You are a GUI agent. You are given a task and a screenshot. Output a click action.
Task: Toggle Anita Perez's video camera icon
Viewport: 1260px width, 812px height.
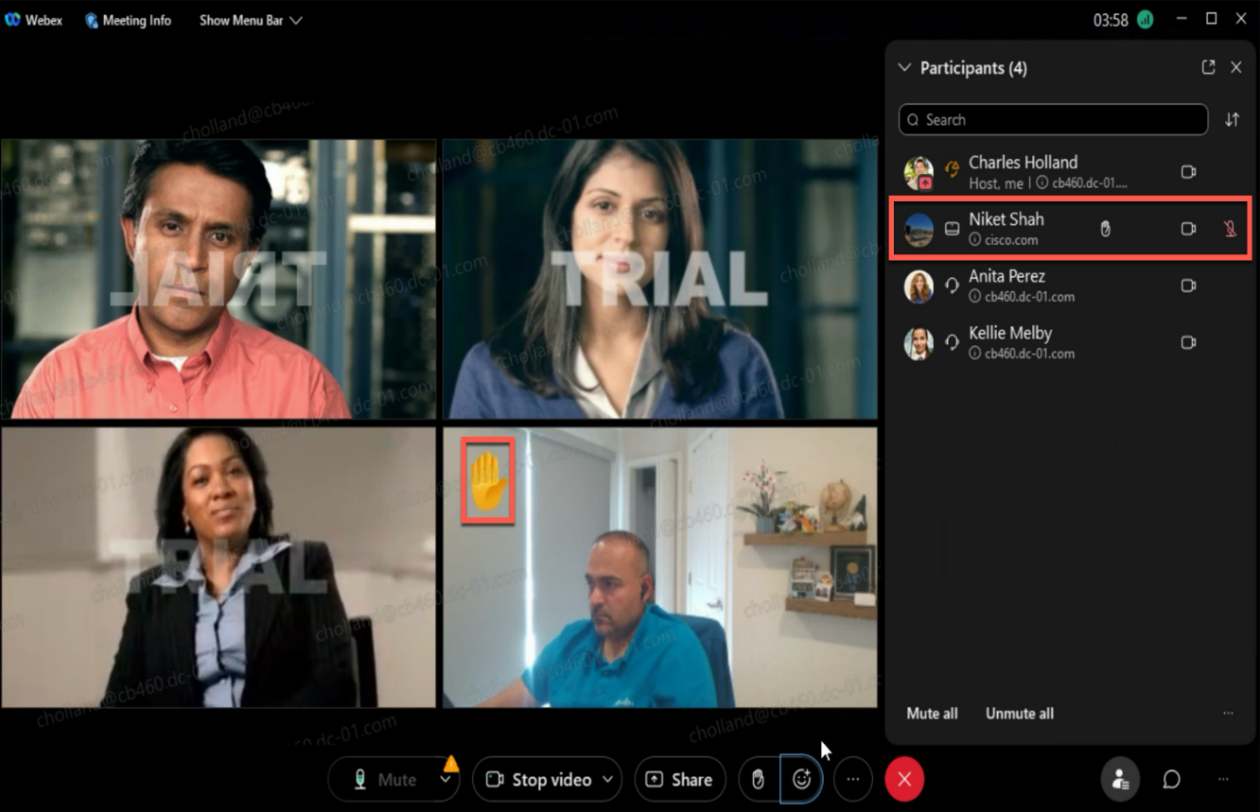tap(1189, 285)
